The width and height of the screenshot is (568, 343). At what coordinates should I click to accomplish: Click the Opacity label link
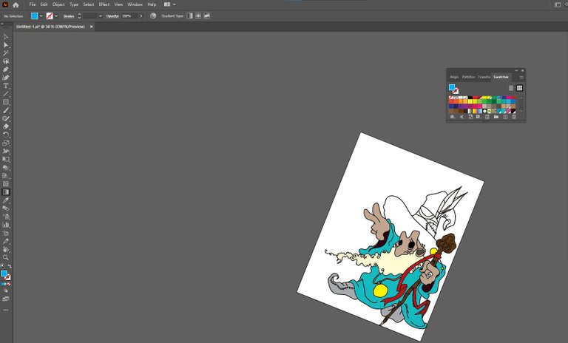click(x=112, y=16)
